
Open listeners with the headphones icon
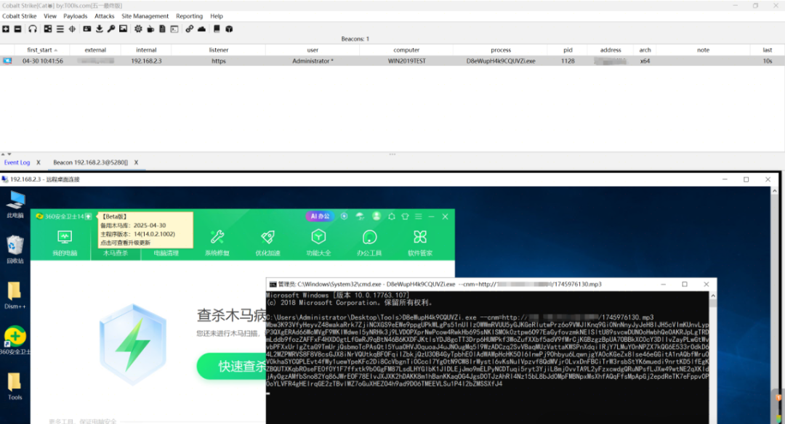point(33,29)
